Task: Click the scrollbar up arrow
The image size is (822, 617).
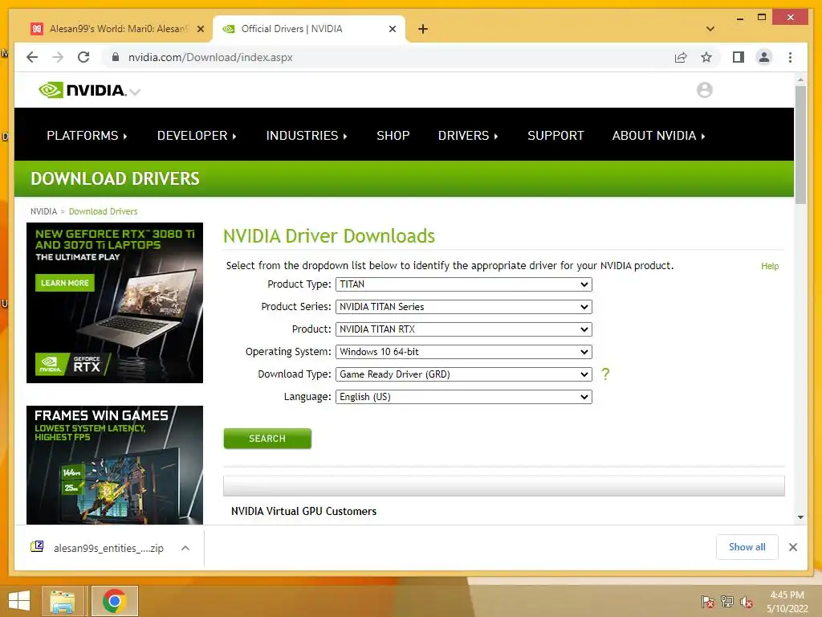Action: tap(800, 80)
